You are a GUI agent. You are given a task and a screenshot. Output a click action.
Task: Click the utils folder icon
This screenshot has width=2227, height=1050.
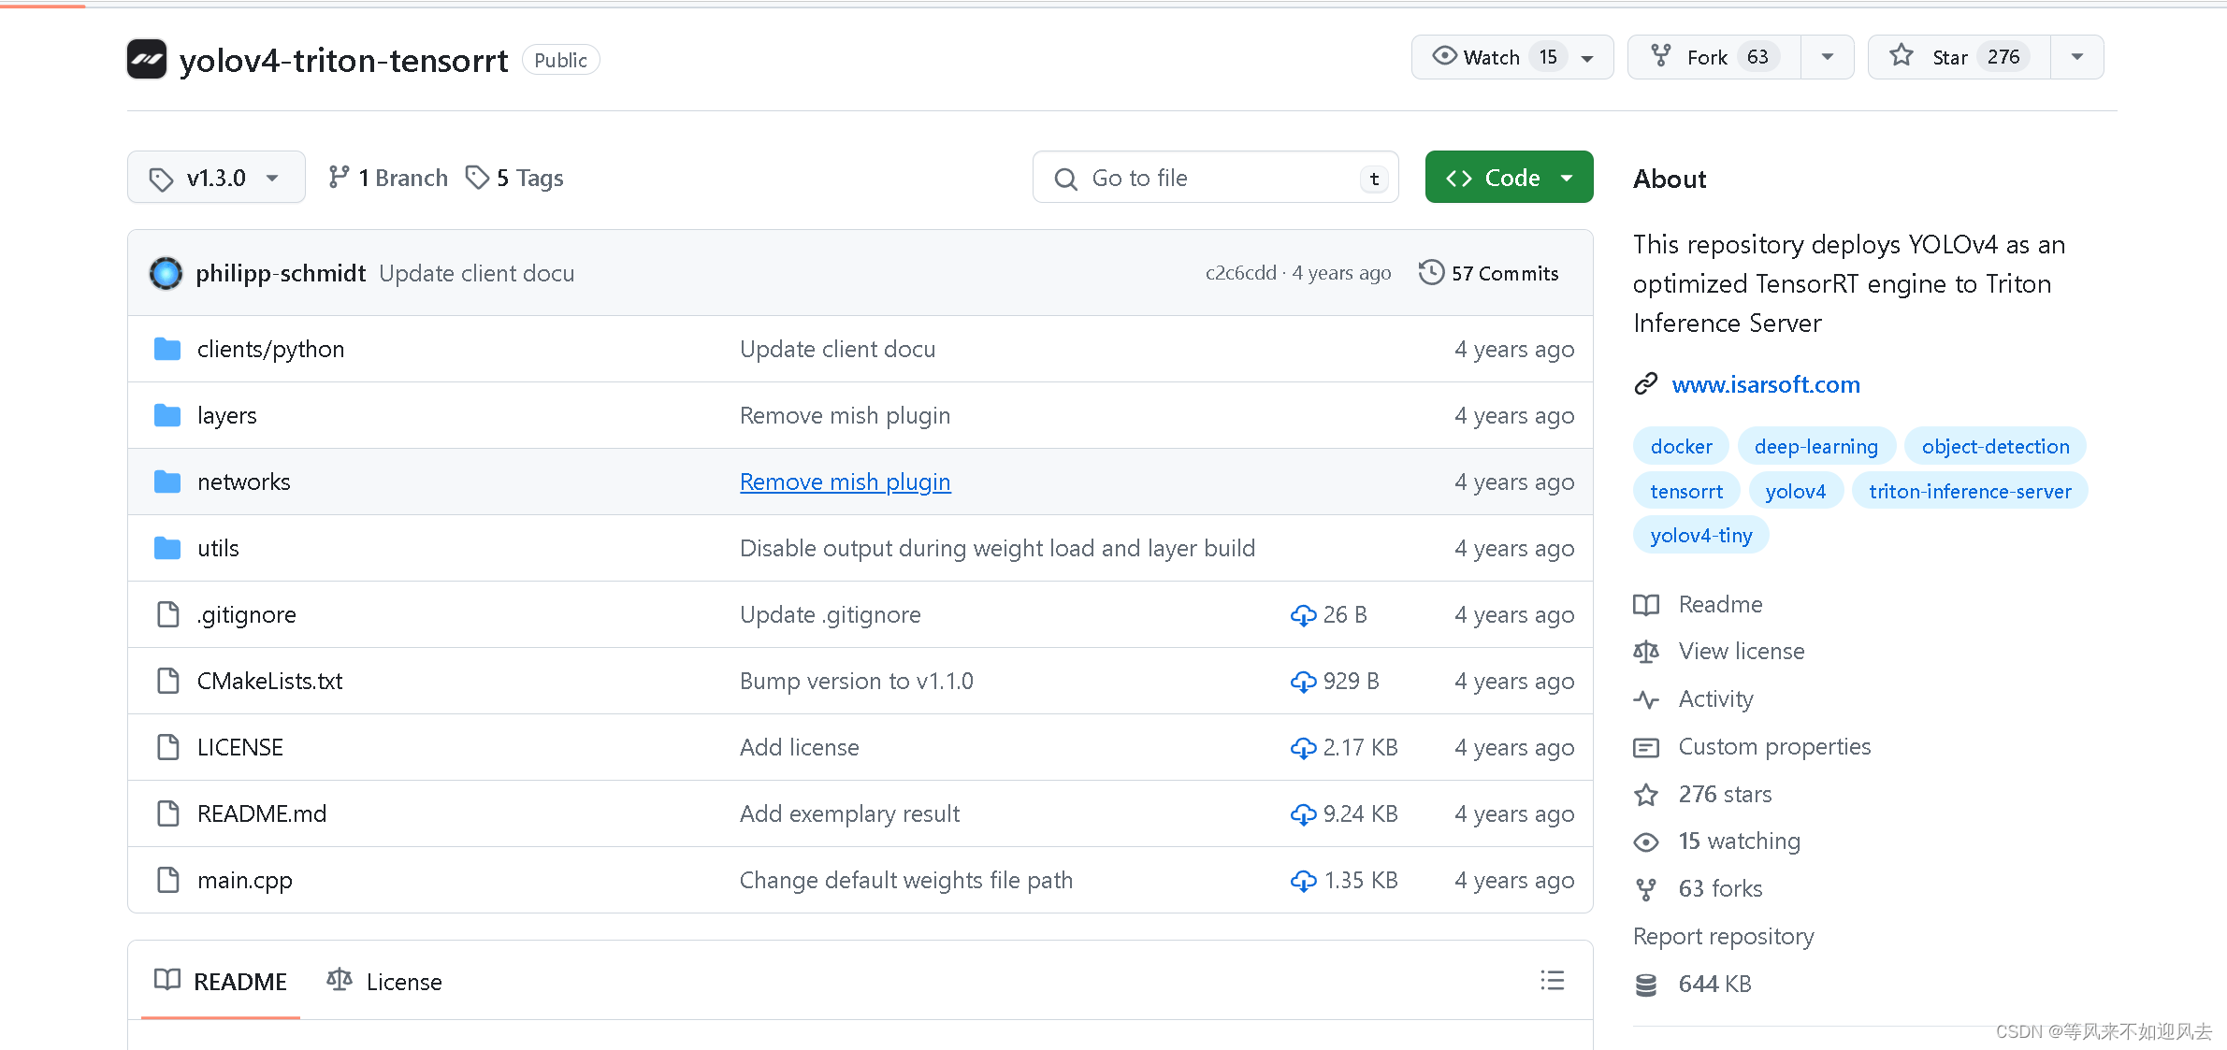coord(167,548)
